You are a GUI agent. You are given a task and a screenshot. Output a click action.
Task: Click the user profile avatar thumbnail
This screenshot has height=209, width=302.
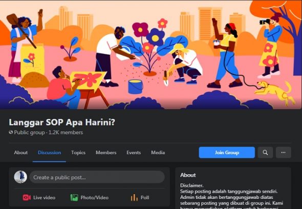tap(20, 177)
